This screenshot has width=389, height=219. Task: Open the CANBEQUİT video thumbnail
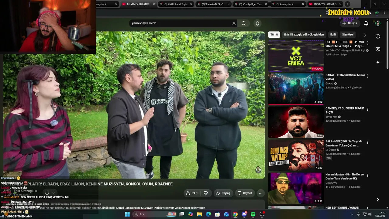296,122
